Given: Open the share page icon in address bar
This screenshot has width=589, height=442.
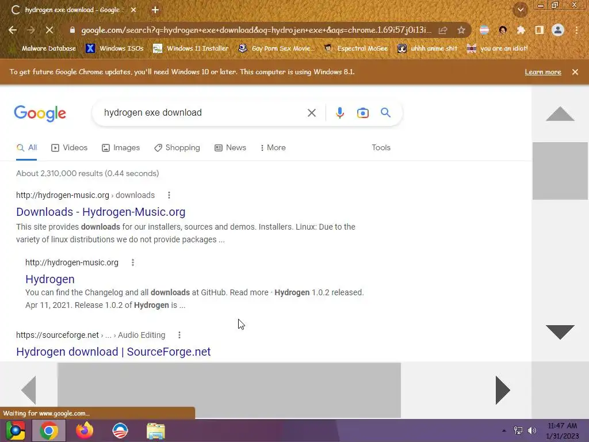Looking at the screenshot, I should coord(443,31).
